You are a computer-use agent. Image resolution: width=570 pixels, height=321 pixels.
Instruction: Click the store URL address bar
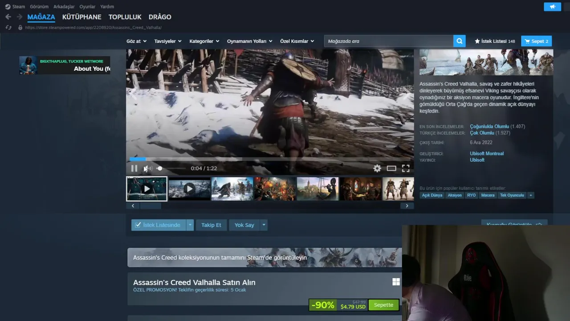(x=93, y=28)
